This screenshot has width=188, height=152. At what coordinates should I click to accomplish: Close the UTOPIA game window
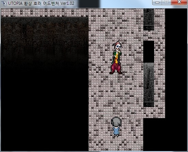(x=179, y=2)
